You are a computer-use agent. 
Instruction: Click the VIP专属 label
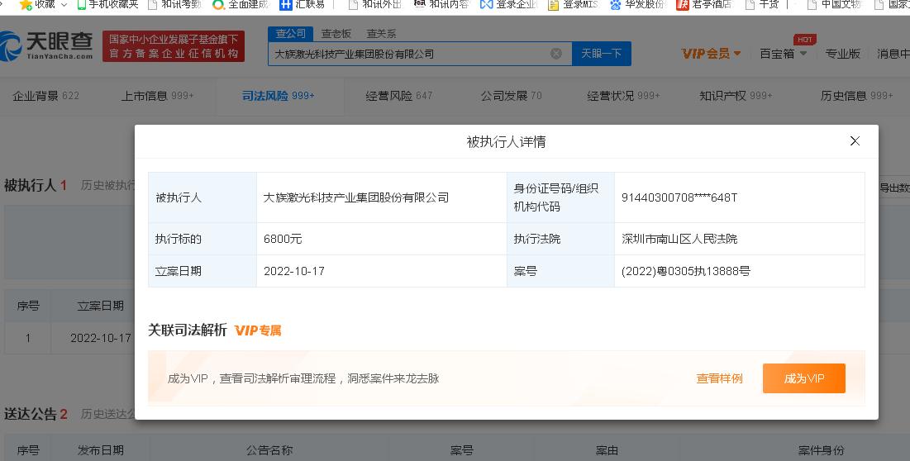258,330
